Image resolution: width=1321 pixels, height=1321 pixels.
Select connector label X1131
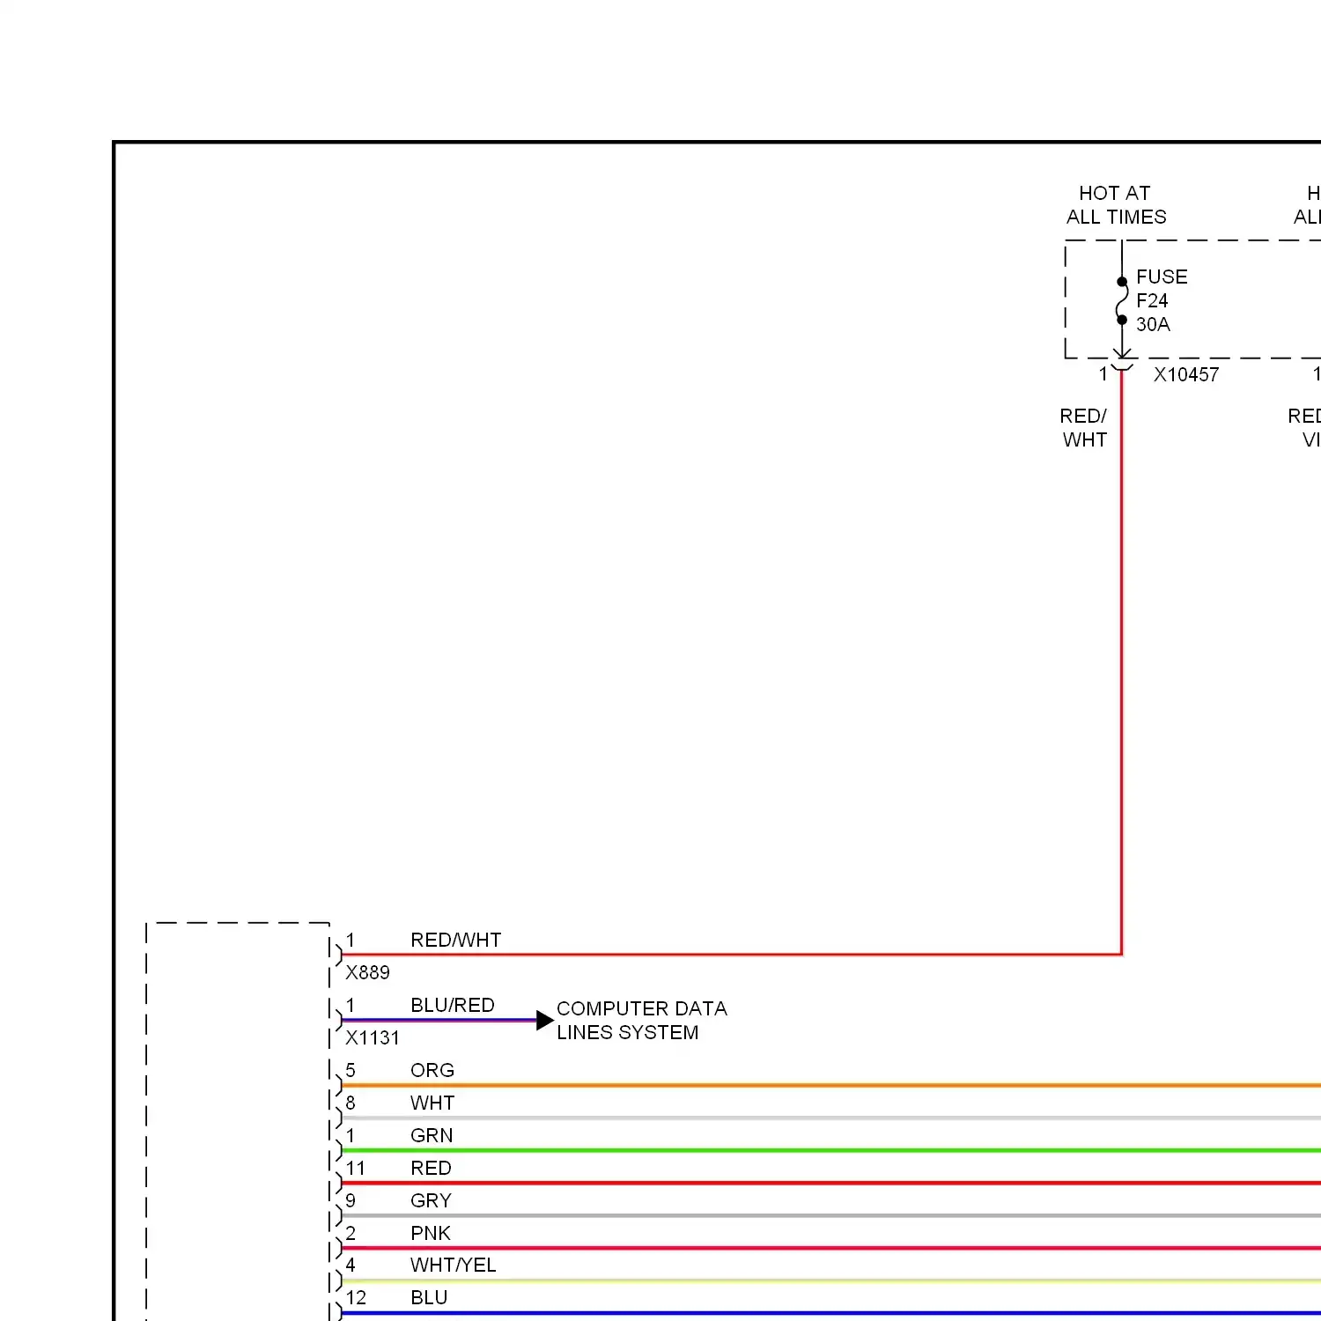click(372, 1037)
